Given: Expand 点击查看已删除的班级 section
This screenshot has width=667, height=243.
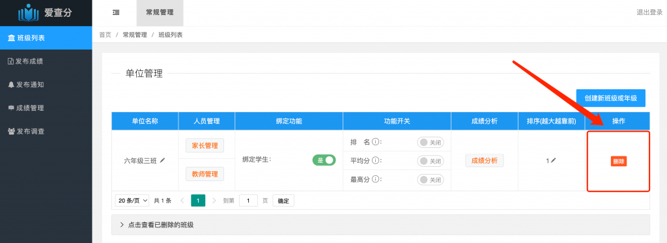Looking at the screenshot, I should coord(380,225).
